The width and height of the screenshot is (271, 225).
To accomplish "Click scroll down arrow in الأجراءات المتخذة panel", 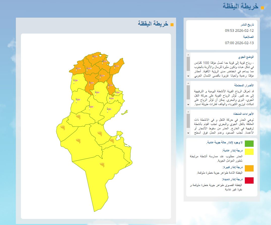I will click(x=188, y=133).
